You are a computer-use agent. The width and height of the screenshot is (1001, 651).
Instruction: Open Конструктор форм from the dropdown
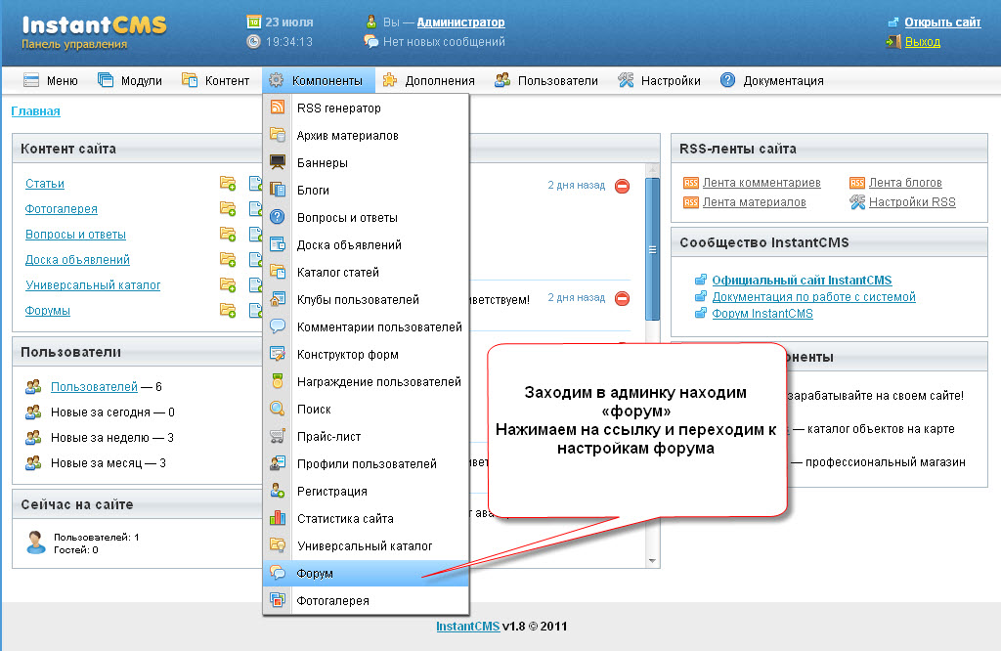tap(366, 354)
